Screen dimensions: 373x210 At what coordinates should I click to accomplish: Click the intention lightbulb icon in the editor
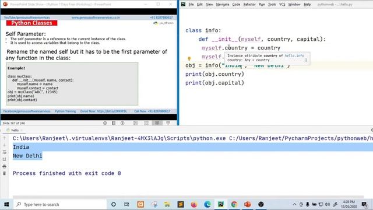pyautogui.click(x=189, y=58)
